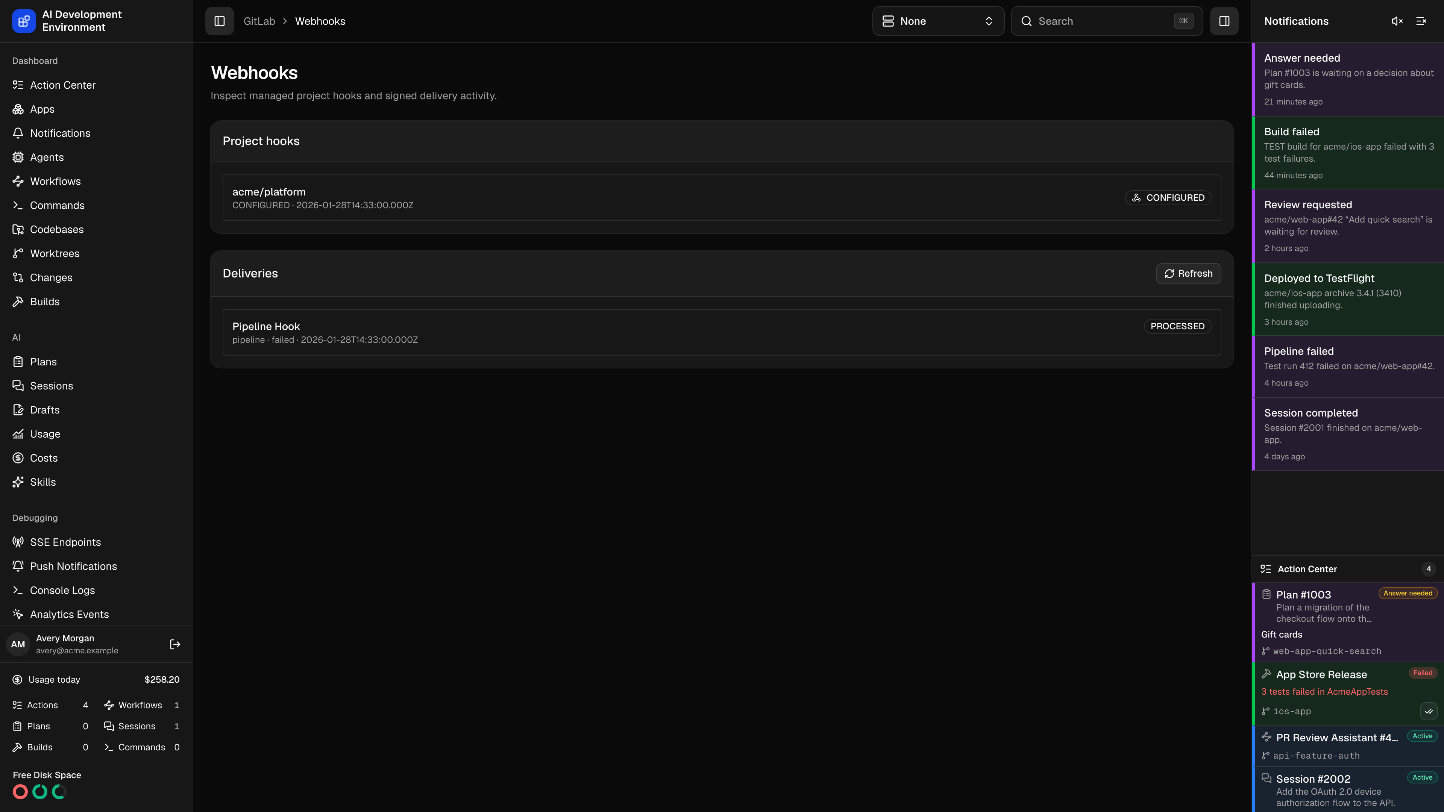
Task: Open Action Center in sidebar
Action: 96,85
